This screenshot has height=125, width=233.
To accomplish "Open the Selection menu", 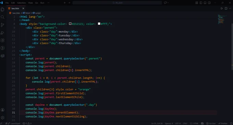I will click(x=21, y=3).
